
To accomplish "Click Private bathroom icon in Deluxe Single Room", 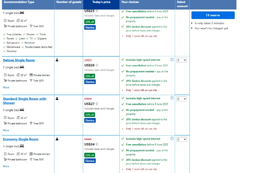I will click(5, 81).
